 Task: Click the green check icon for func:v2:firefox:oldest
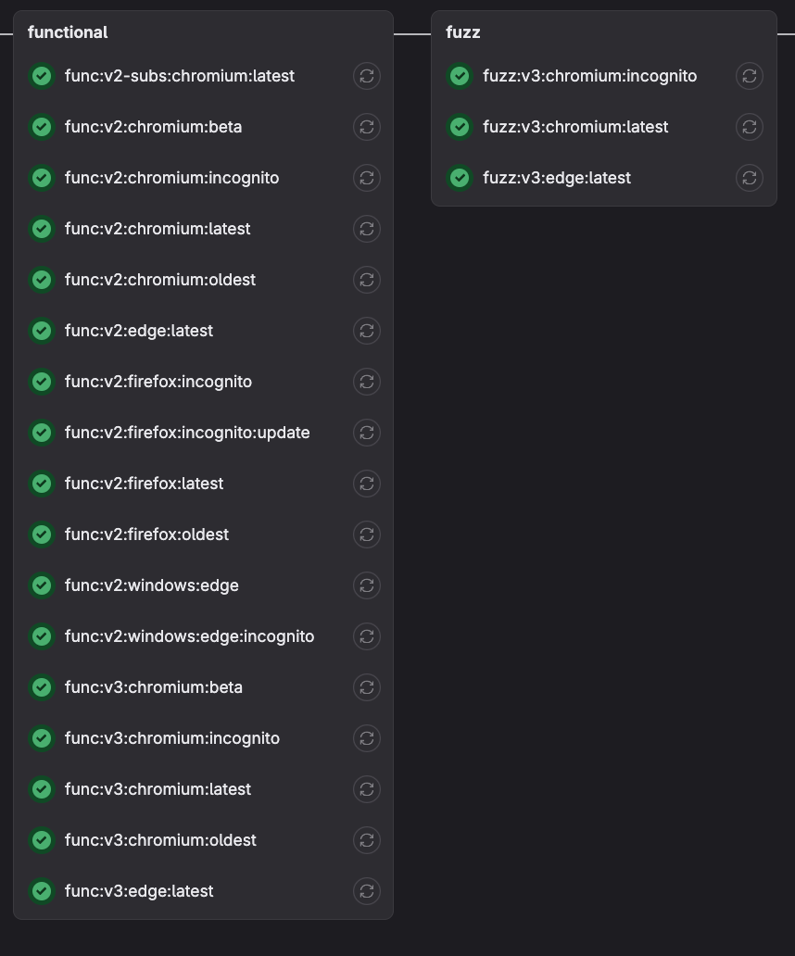click(x=41, y=535)
